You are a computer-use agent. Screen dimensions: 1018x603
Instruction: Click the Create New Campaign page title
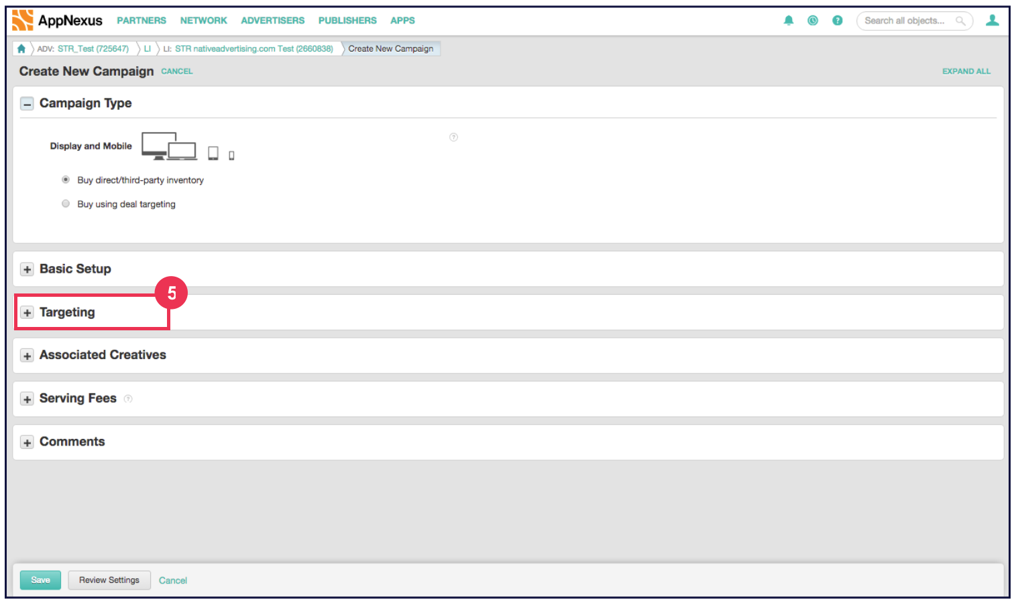(87, 71)
